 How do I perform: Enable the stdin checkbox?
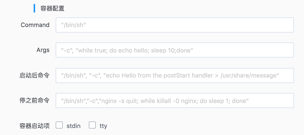coord(59,125)
